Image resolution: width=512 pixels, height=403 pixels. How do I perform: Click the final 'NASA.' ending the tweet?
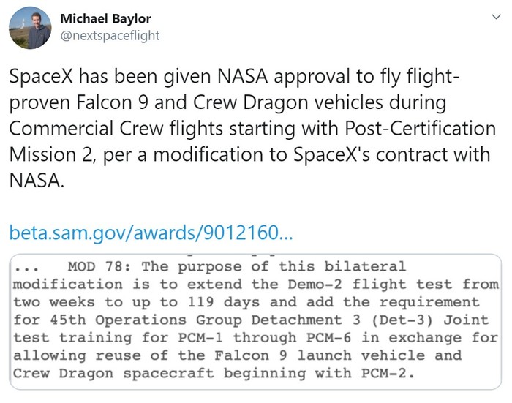[36, 180]
